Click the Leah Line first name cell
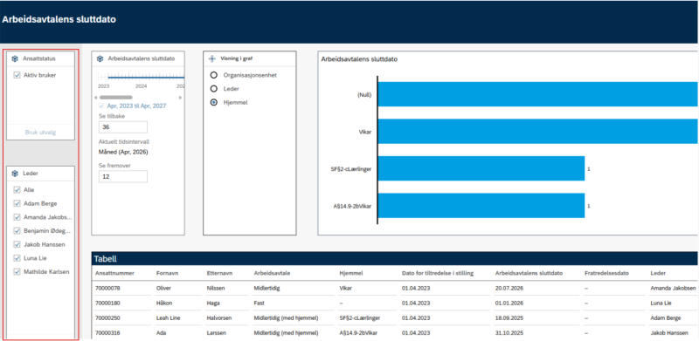 tap(169, 317)
